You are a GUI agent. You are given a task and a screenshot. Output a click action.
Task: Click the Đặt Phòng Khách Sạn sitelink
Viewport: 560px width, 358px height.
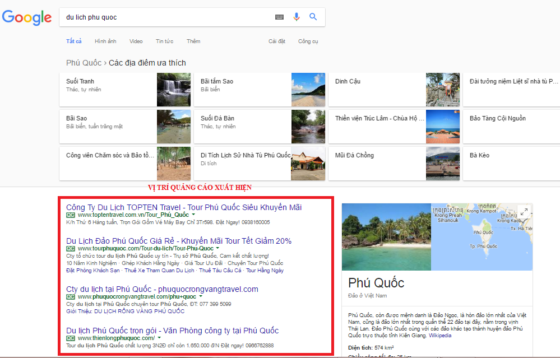pyautogui.click(x=93, y=271)
